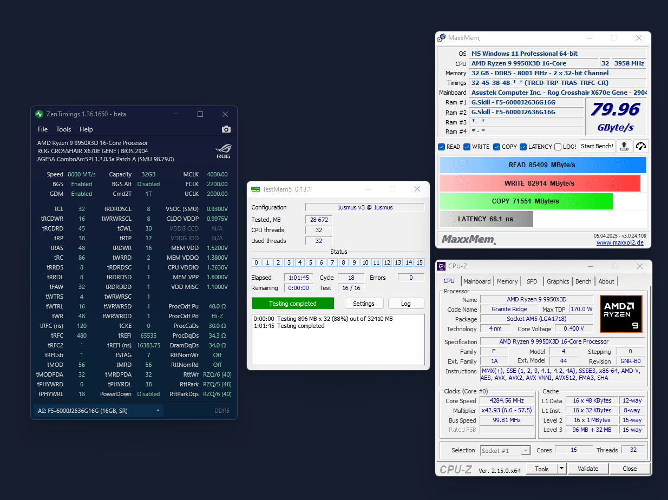Switch to the Graphics tab in CPU-Z
This screenshot has width=668, height=500.
coord(558,281)
